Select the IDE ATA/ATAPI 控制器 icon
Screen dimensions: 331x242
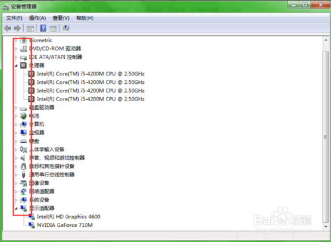click(24, 58)
